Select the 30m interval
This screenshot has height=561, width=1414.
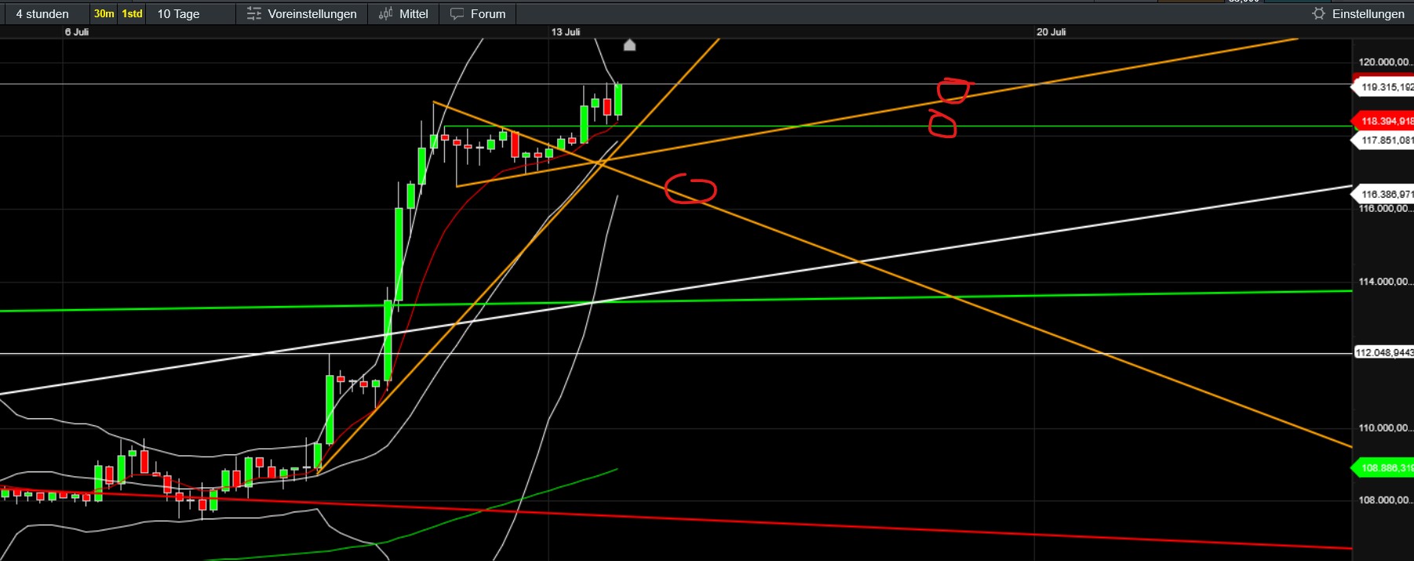tap(104, 14)
